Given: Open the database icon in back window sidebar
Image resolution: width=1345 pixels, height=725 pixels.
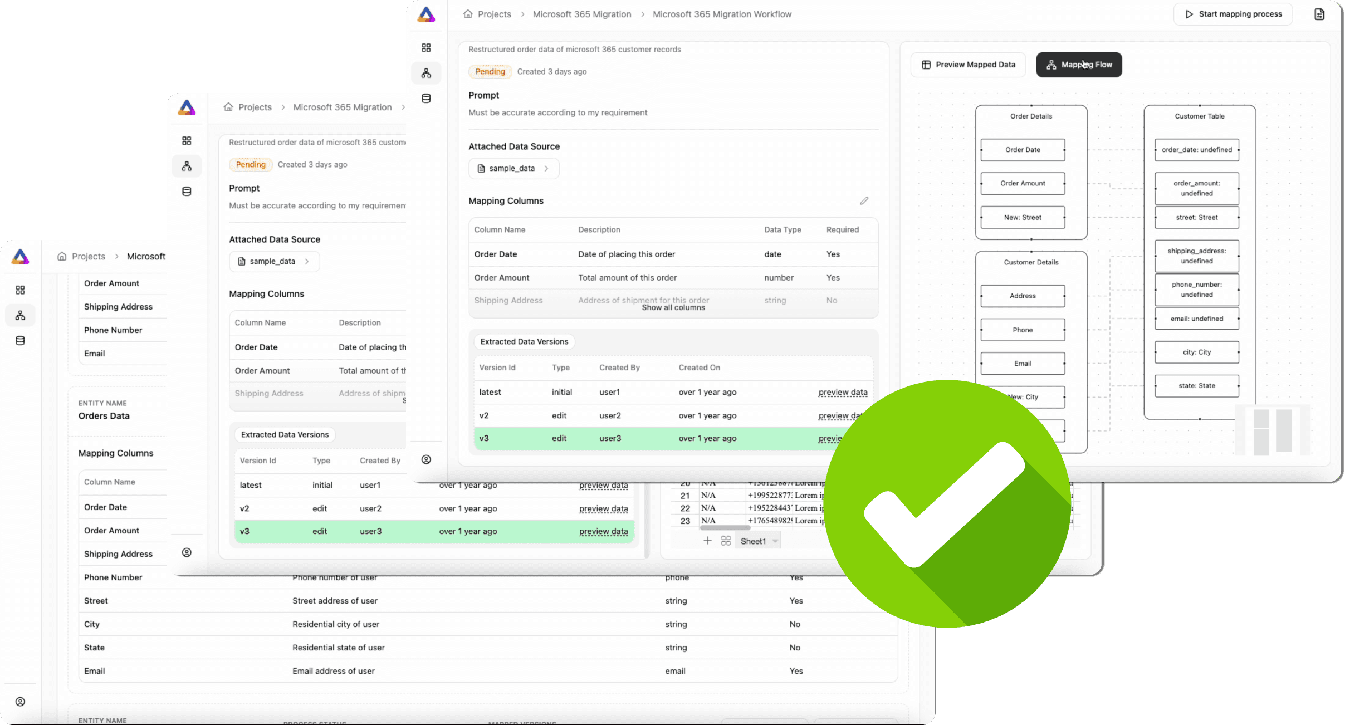Looking at the screenshot, I should pos(20,341).
